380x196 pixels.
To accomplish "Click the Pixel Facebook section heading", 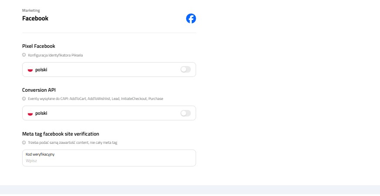I will click(x=39, y=46).
